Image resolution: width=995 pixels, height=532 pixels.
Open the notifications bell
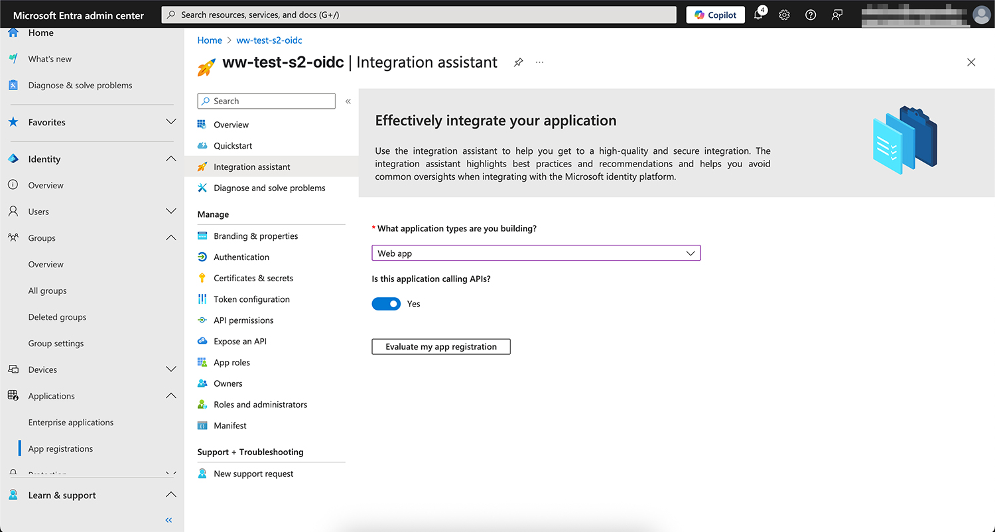[758, 14]
